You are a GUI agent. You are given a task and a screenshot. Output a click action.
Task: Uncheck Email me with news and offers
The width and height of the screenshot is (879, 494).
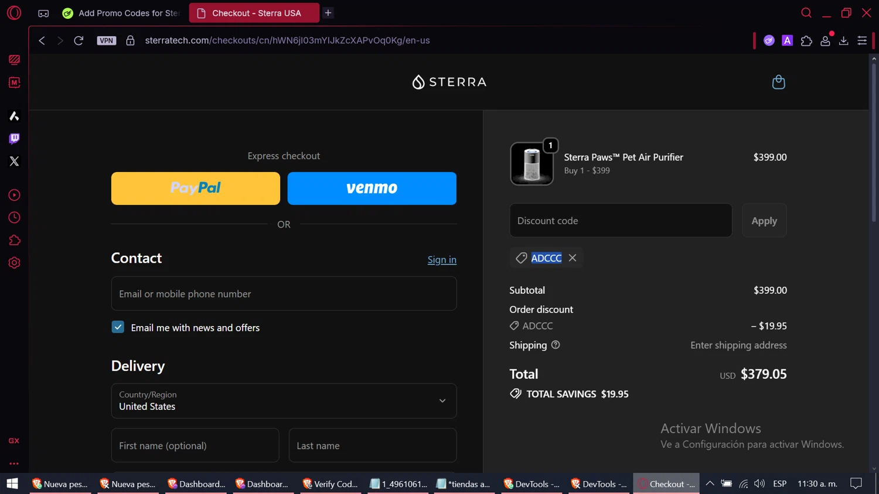(x=118, y=327)
